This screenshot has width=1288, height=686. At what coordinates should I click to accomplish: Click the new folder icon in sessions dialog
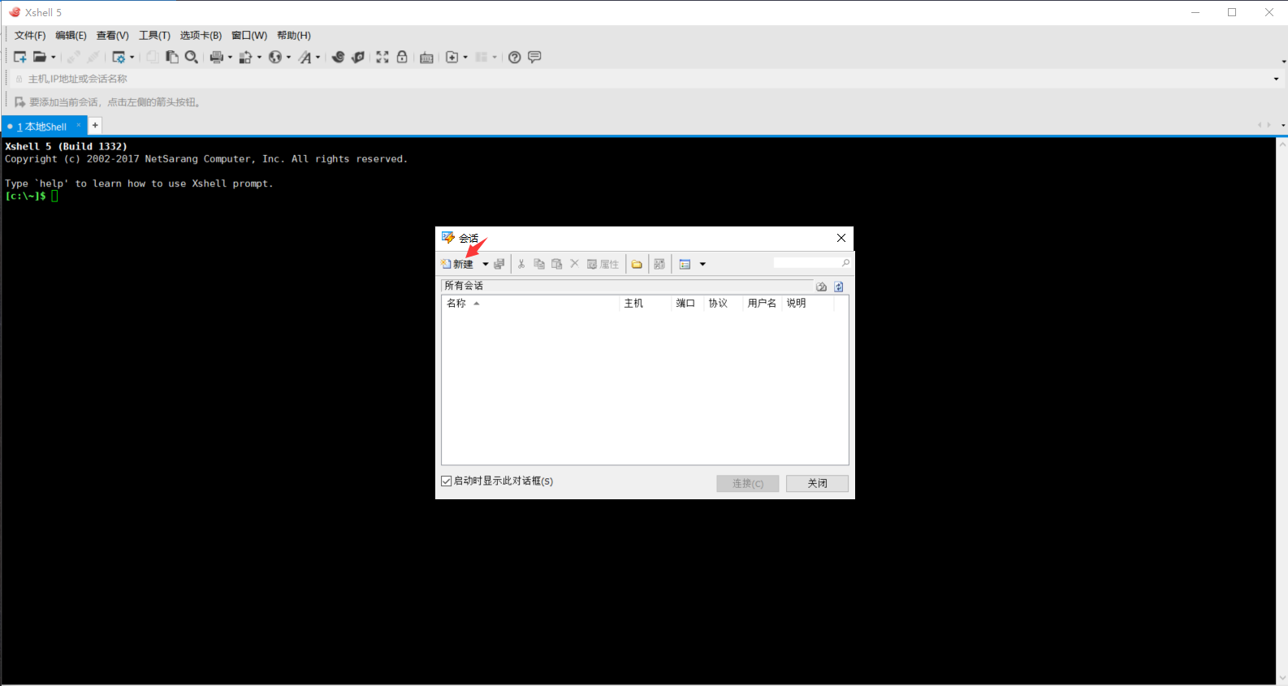[x=637, y=264]
